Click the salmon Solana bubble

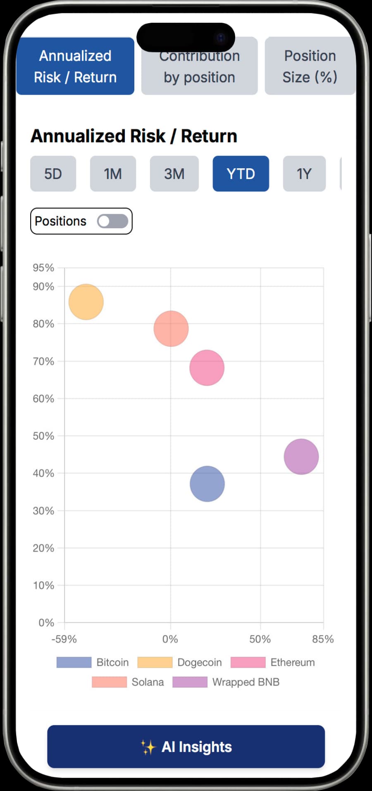point(171,329)
